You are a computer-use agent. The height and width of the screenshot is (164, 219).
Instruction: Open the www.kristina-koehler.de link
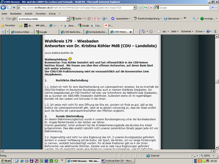tap(59, 53)
